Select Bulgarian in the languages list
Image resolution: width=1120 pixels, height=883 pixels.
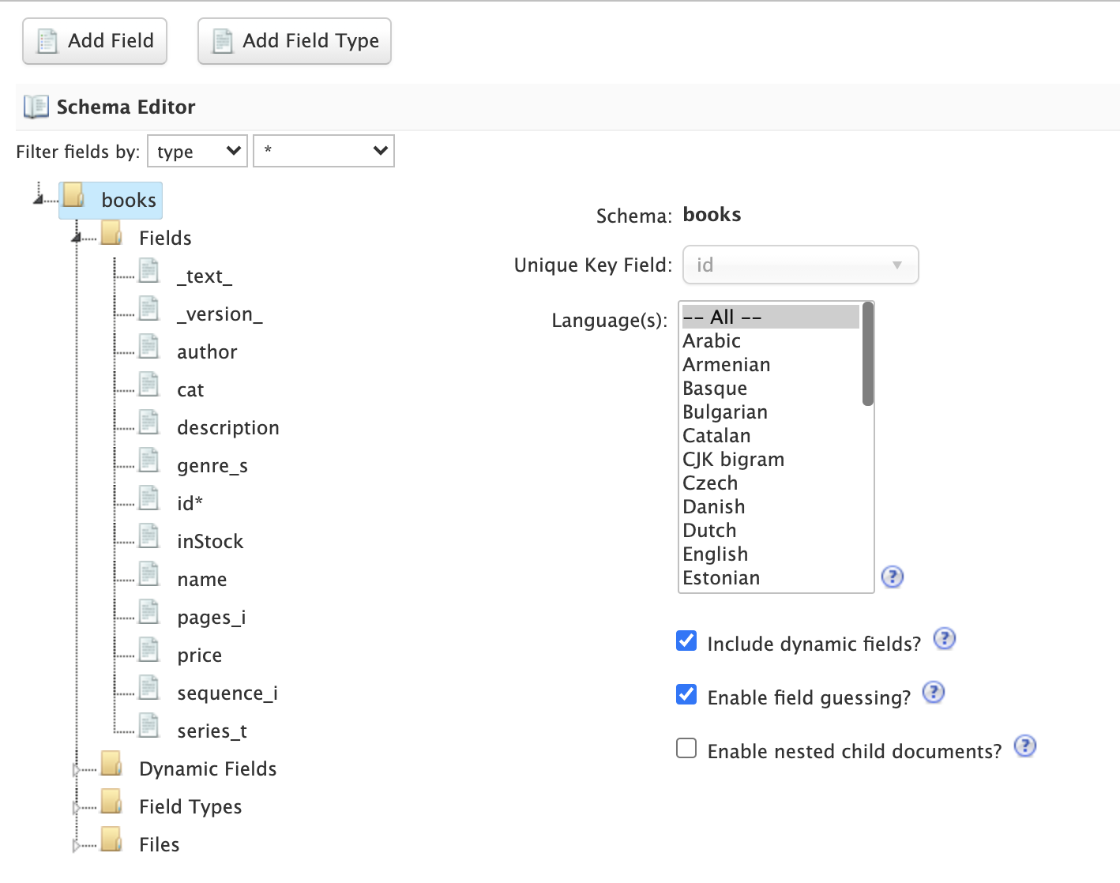tap(725, 412)
